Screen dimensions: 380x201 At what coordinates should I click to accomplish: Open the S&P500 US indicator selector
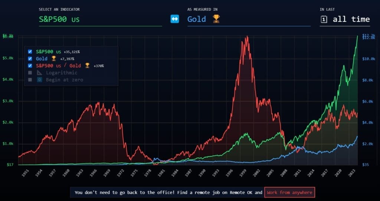tap(100, 19)
